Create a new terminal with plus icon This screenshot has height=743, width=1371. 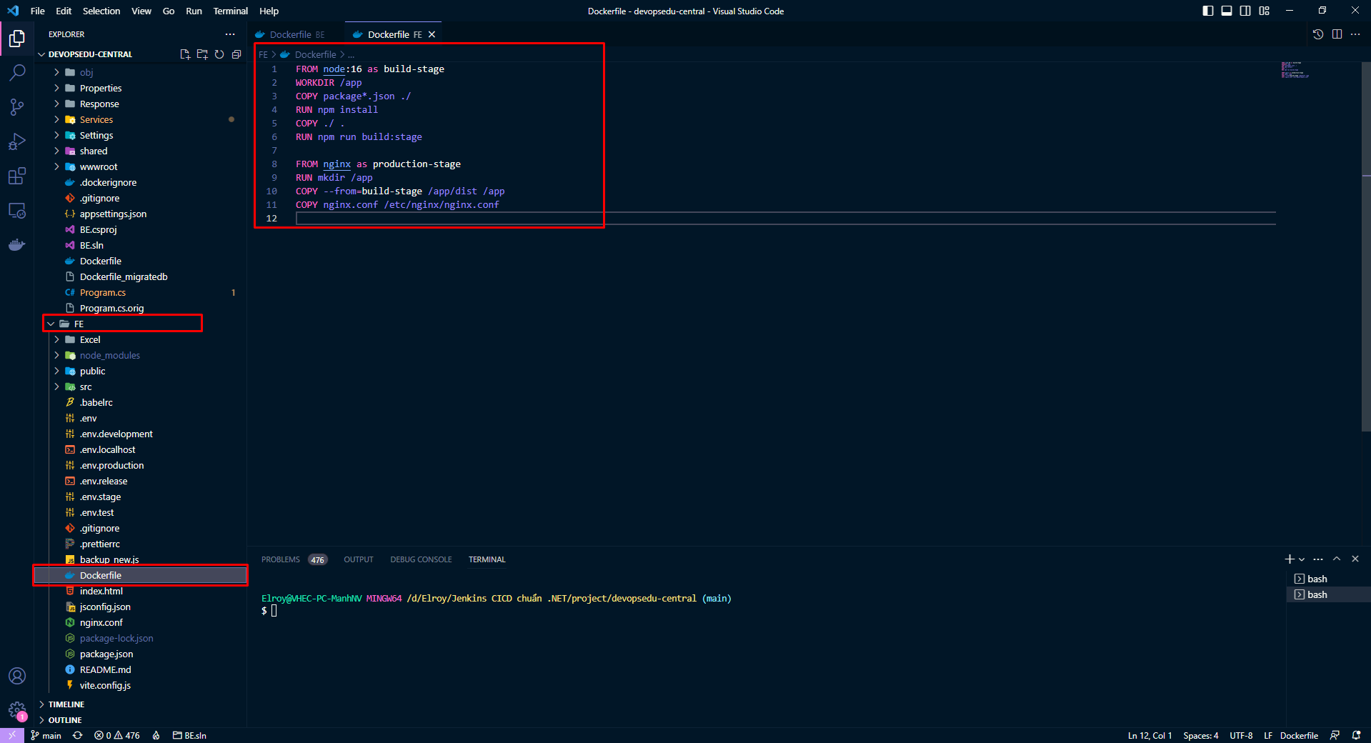[x=1290, y=559]
